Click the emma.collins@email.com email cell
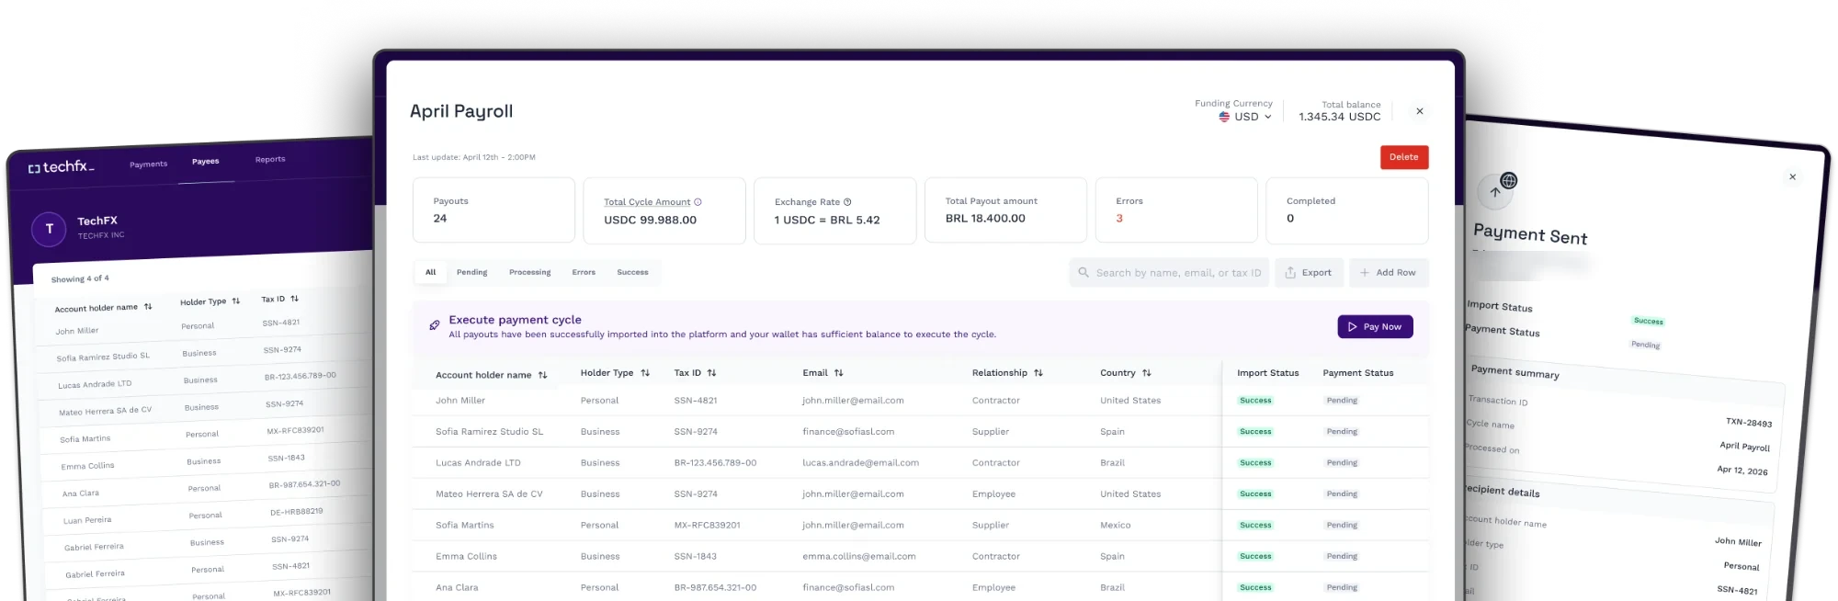 (x=858, y=557)
